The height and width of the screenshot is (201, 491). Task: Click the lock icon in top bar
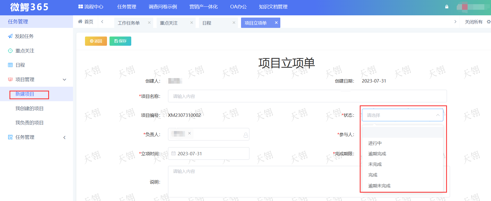(447, 7)
